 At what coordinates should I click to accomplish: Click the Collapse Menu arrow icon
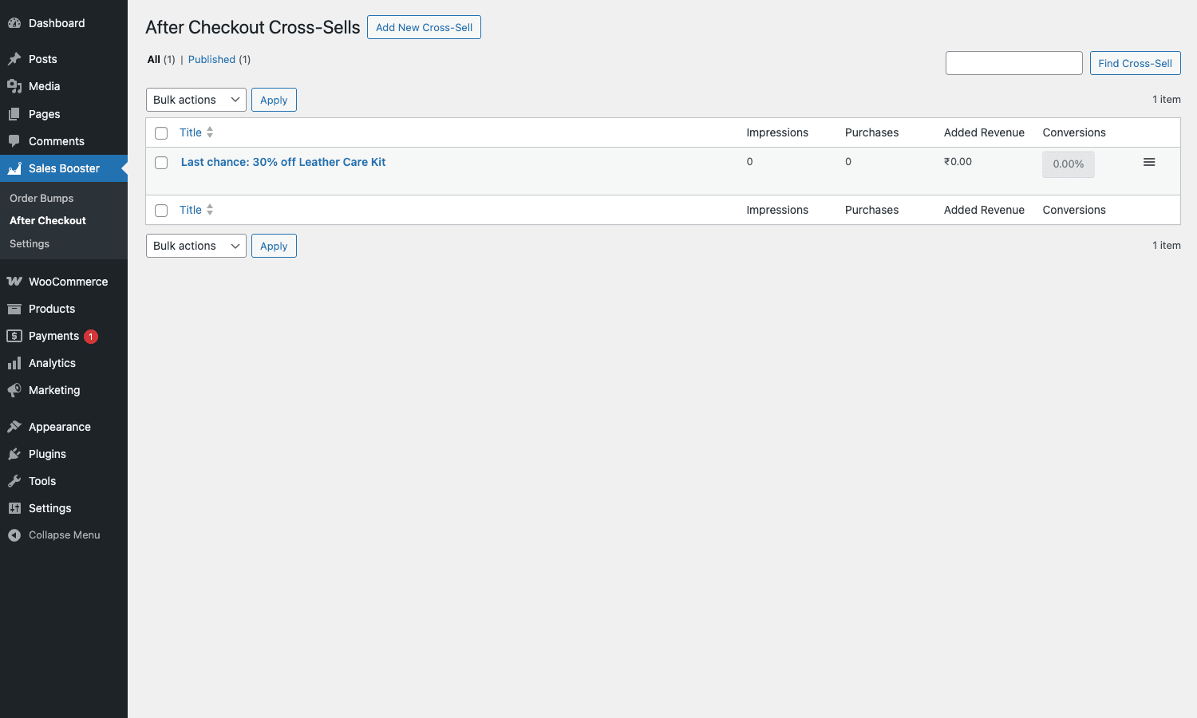[x=14, y=535]
